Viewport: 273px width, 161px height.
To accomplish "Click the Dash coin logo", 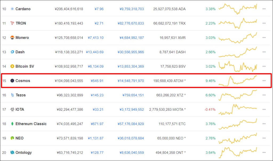I will click(x=12, y=52).
